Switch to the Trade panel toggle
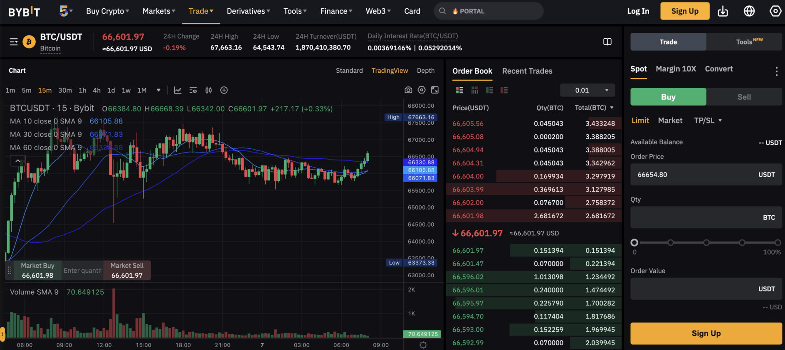The height and width of the screenshot is (350, 785). pos(668,42)
